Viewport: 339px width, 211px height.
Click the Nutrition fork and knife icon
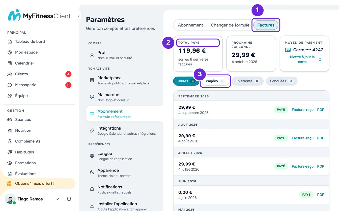tap(10, 130)
